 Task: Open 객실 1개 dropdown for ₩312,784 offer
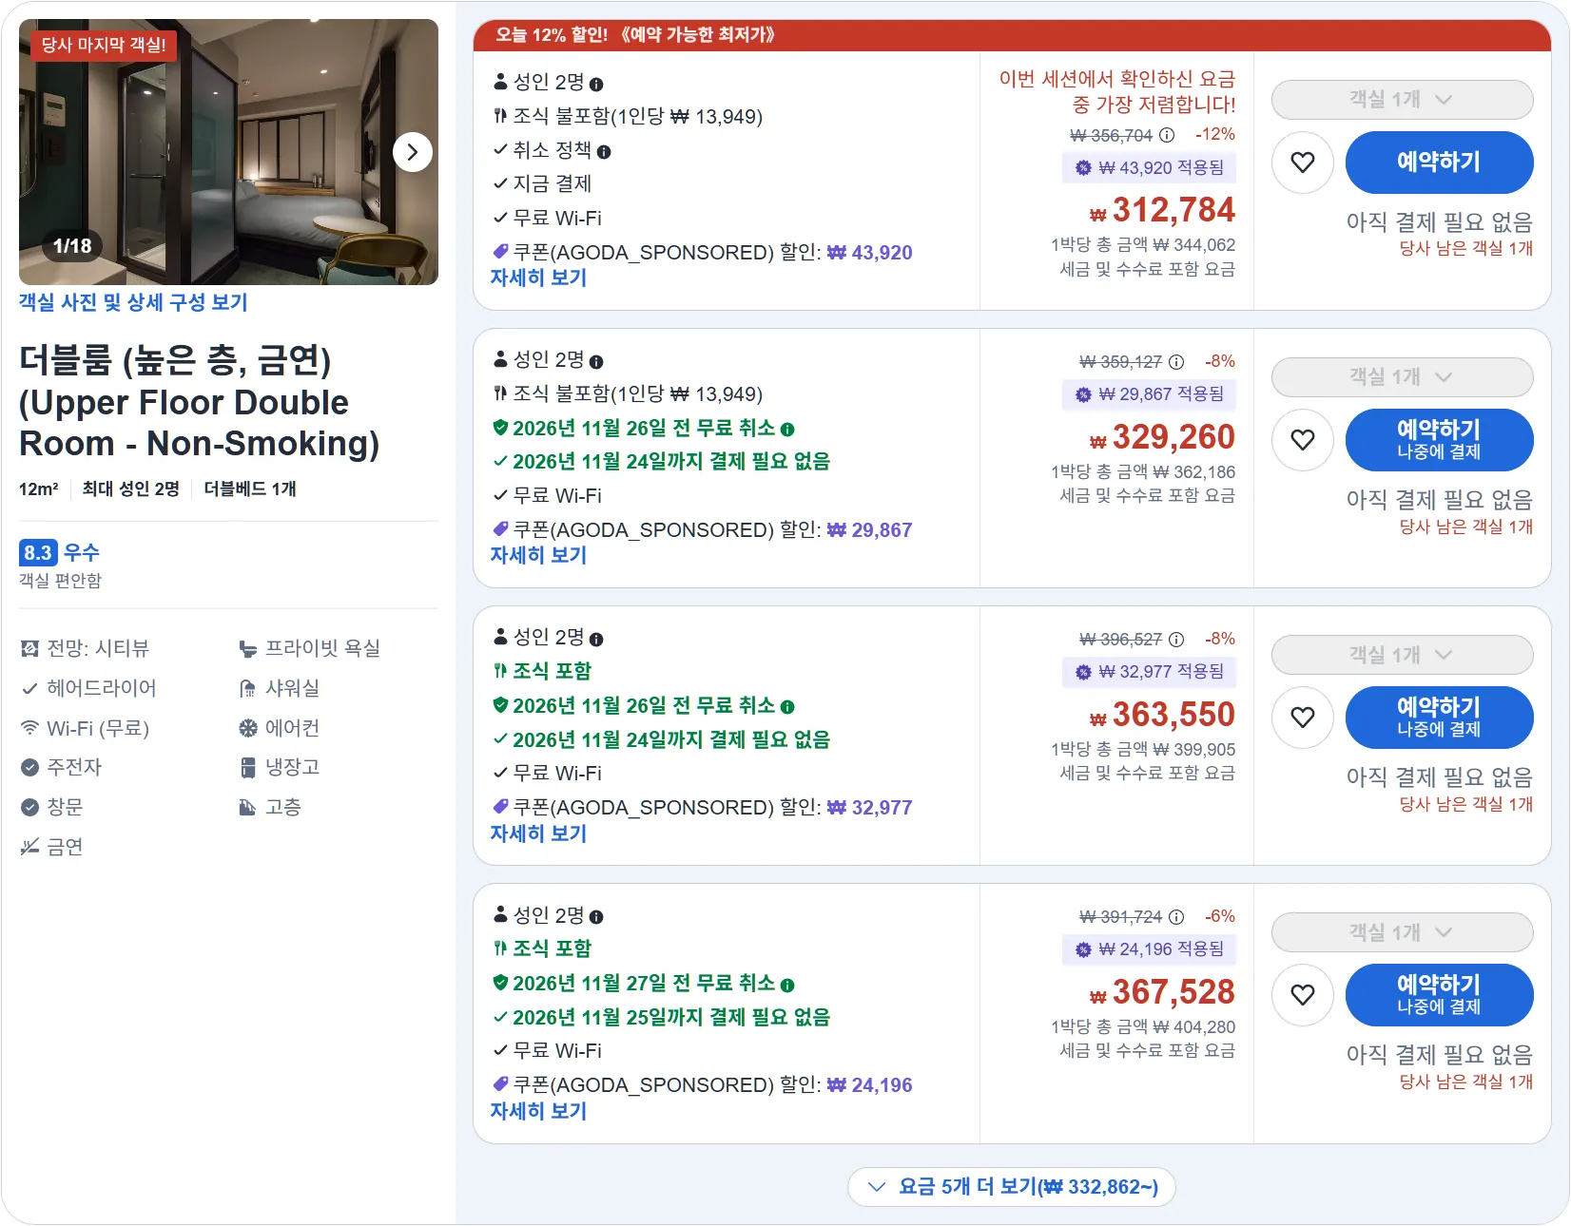[1402, 100]
